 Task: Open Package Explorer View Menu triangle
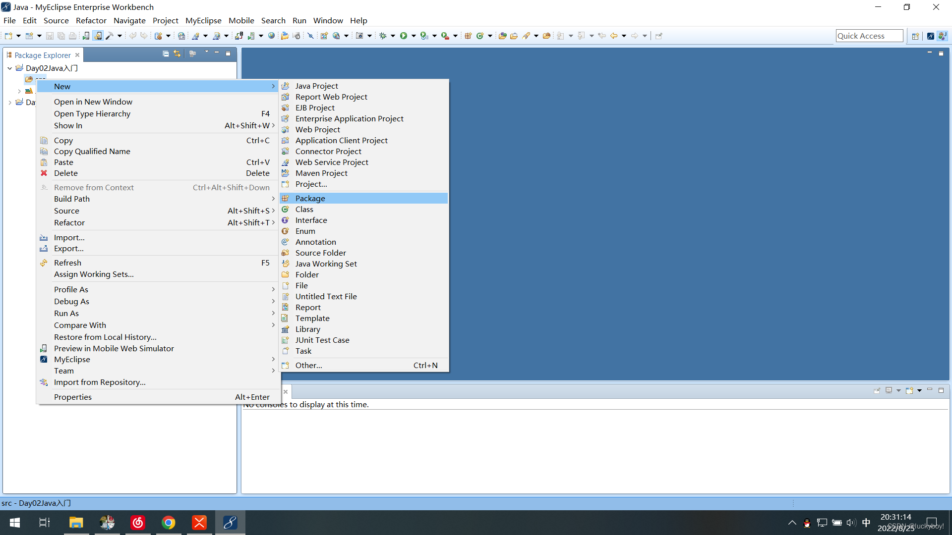pyautogui.click(x=206, y=53)
